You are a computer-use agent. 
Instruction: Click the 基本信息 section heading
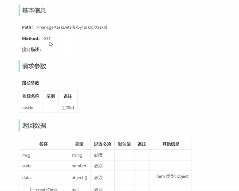[x=34, y=11]
